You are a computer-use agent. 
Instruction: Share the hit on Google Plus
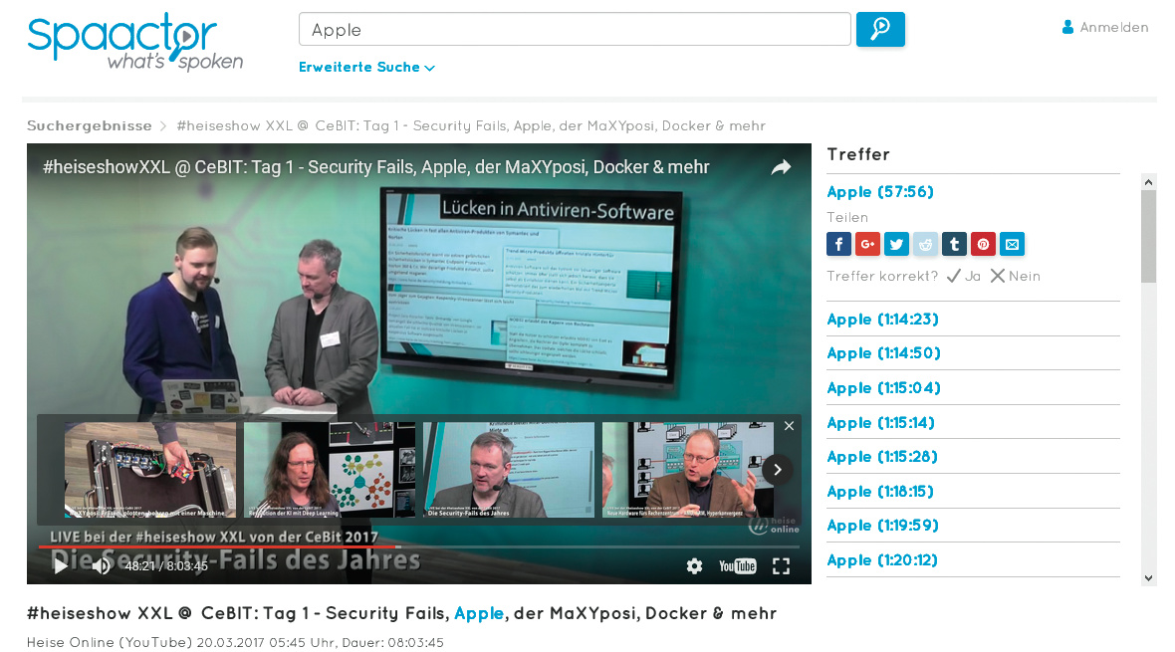coord(867,244)
